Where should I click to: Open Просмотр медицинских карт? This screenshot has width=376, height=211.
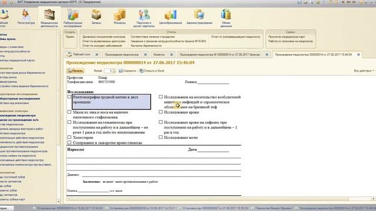tap(287, 37)
